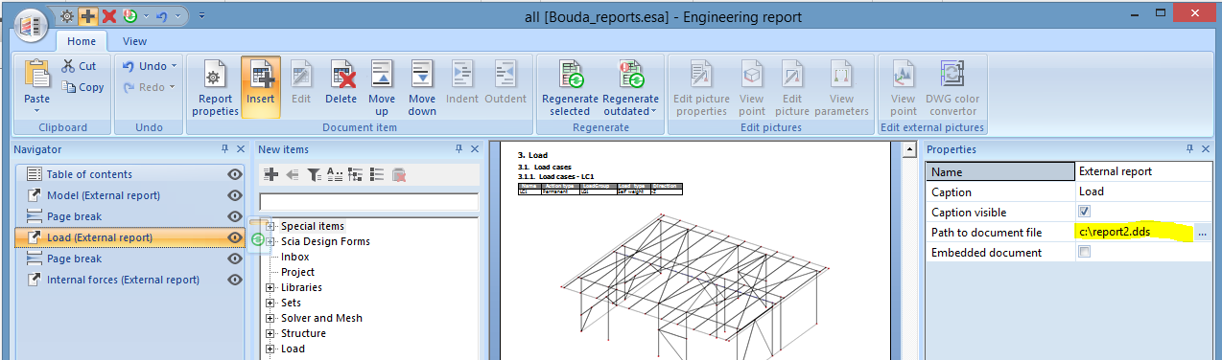Open the Regenerate outdated dropdown arrow
The image size is (1222, 360).
click(652, 111)
